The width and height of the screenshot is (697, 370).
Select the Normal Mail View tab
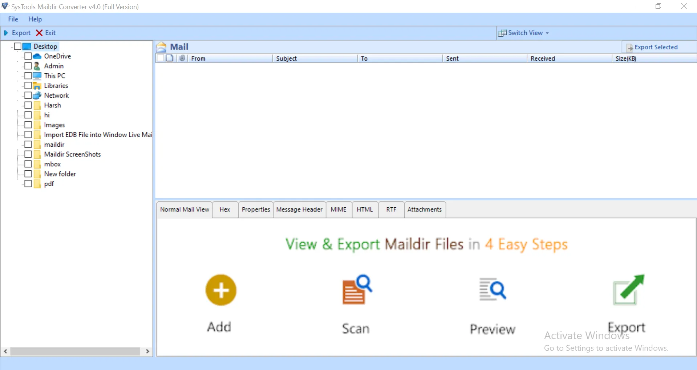pyautogui.click(x=185, y=210)
